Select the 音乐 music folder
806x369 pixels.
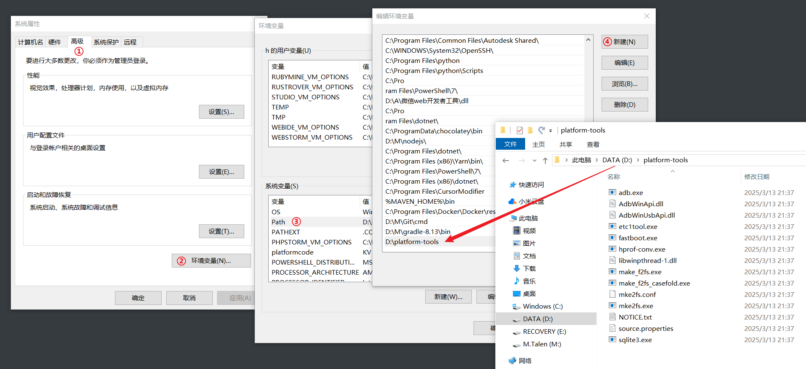point(529,281)
